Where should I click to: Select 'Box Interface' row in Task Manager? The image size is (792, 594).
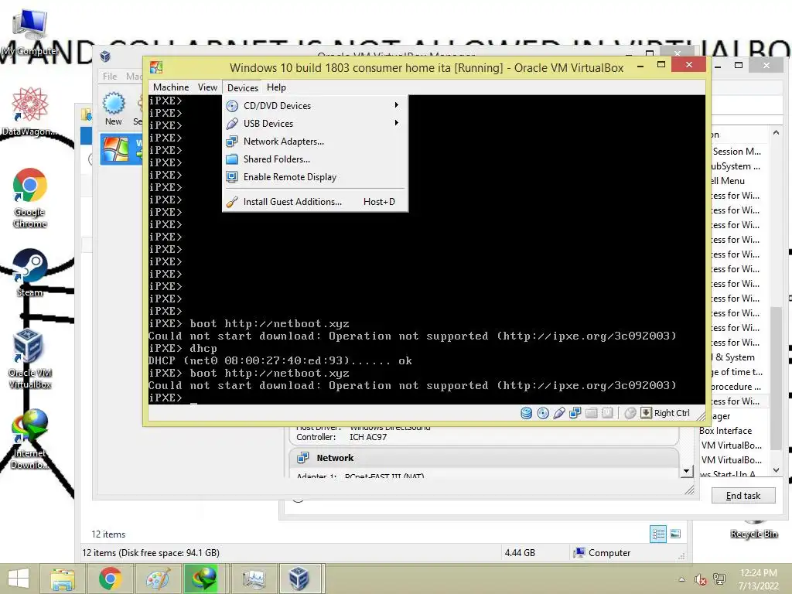click(732, 430)
